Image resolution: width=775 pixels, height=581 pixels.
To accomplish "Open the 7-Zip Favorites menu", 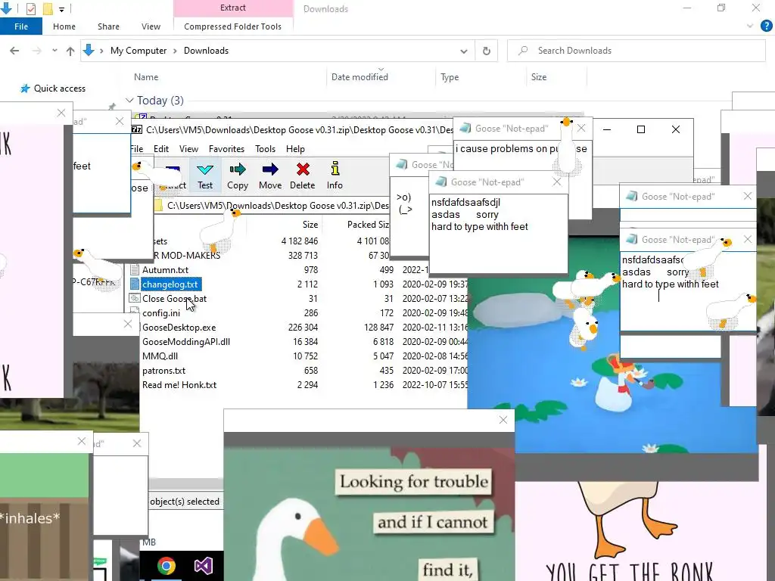I will click(x=226, y=149).
